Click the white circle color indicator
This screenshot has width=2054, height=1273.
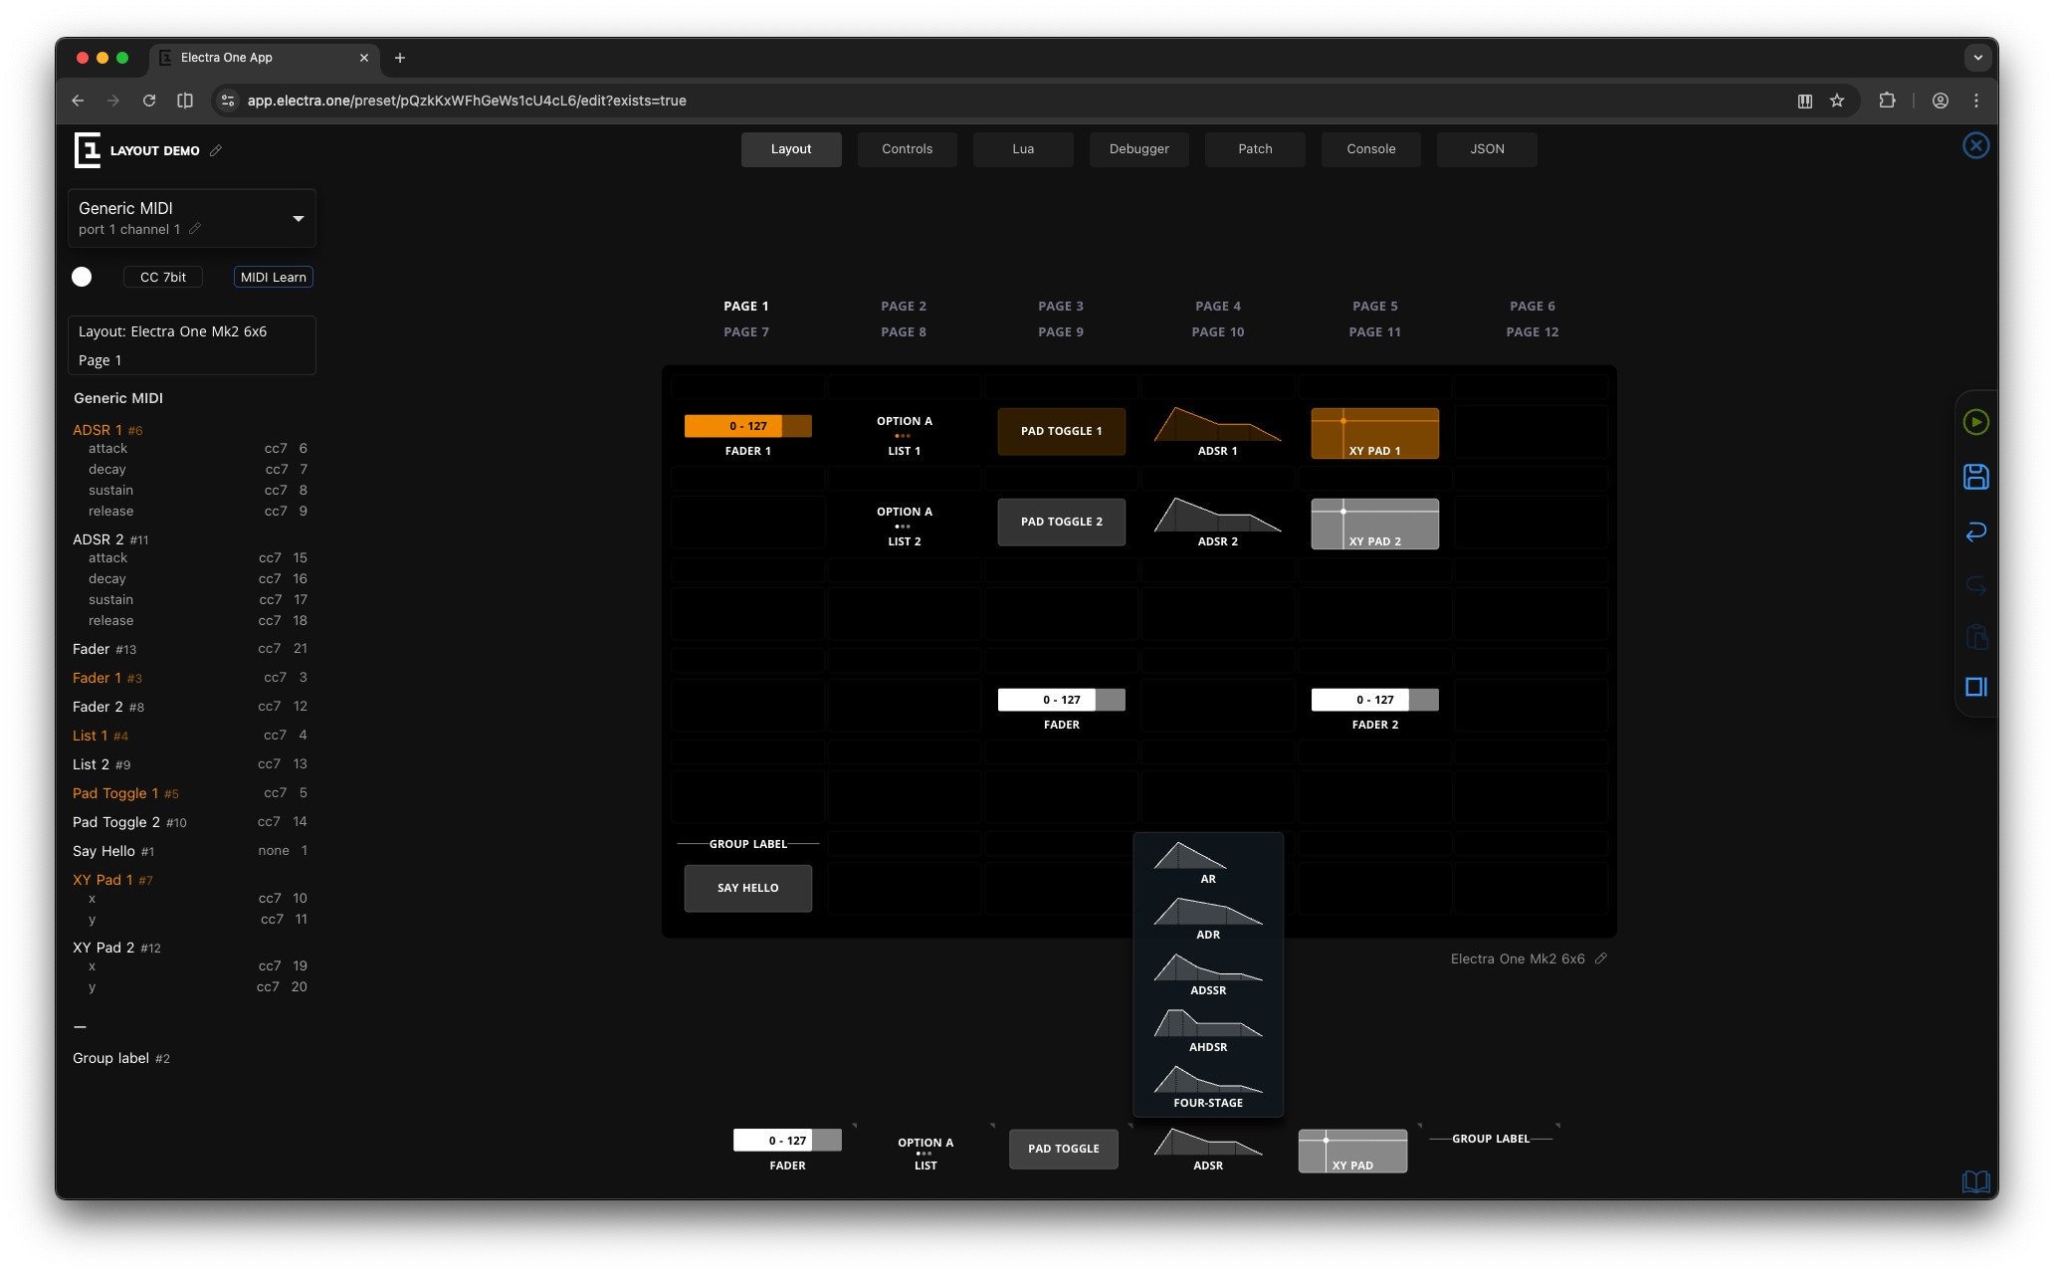click(82, 277)
